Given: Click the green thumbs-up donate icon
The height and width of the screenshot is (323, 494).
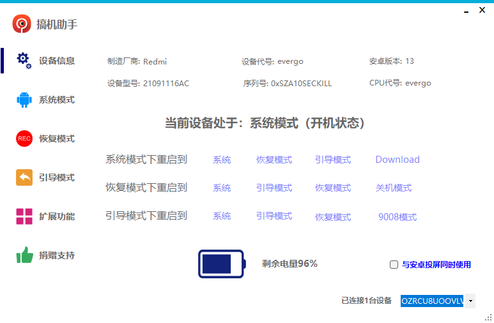Looking at the screenshot, I should 24,255.
